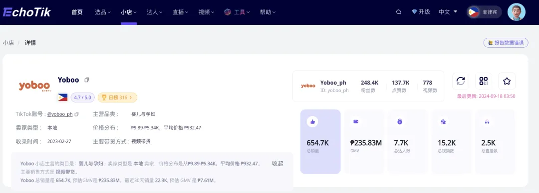Expand the 视频 dropdown menu

pos(206,12)
